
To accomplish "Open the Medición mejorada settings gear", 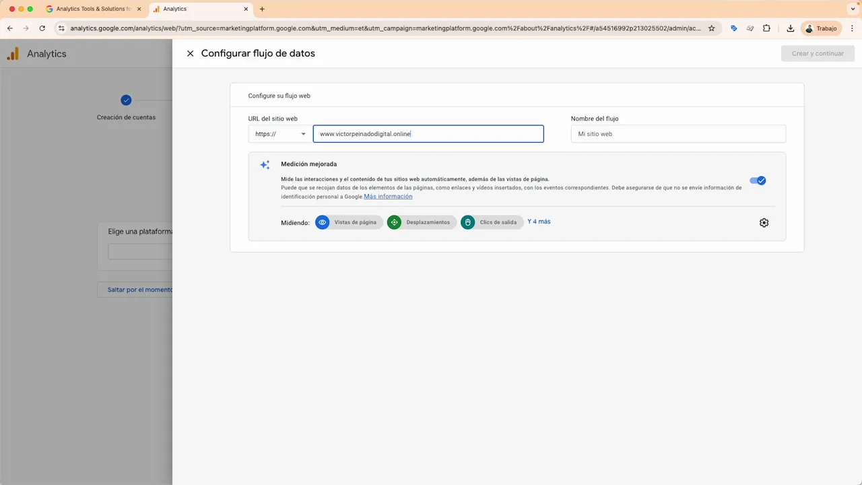I will click(x=764, y=222).
